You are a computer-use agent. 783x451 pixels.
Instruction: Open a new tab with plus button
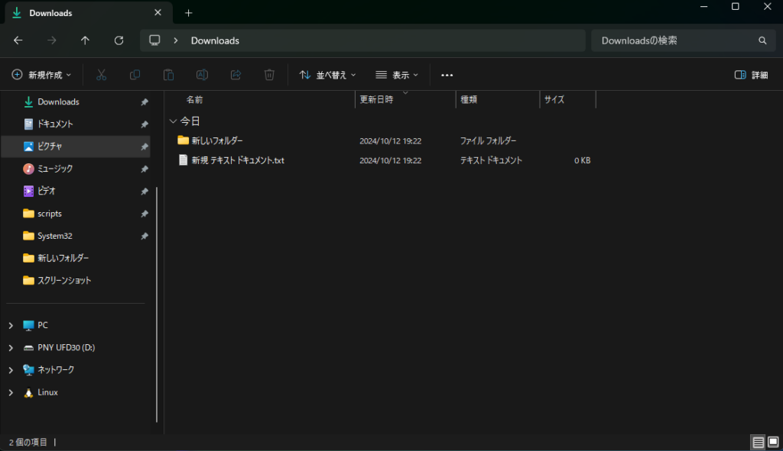pos(189,13)
